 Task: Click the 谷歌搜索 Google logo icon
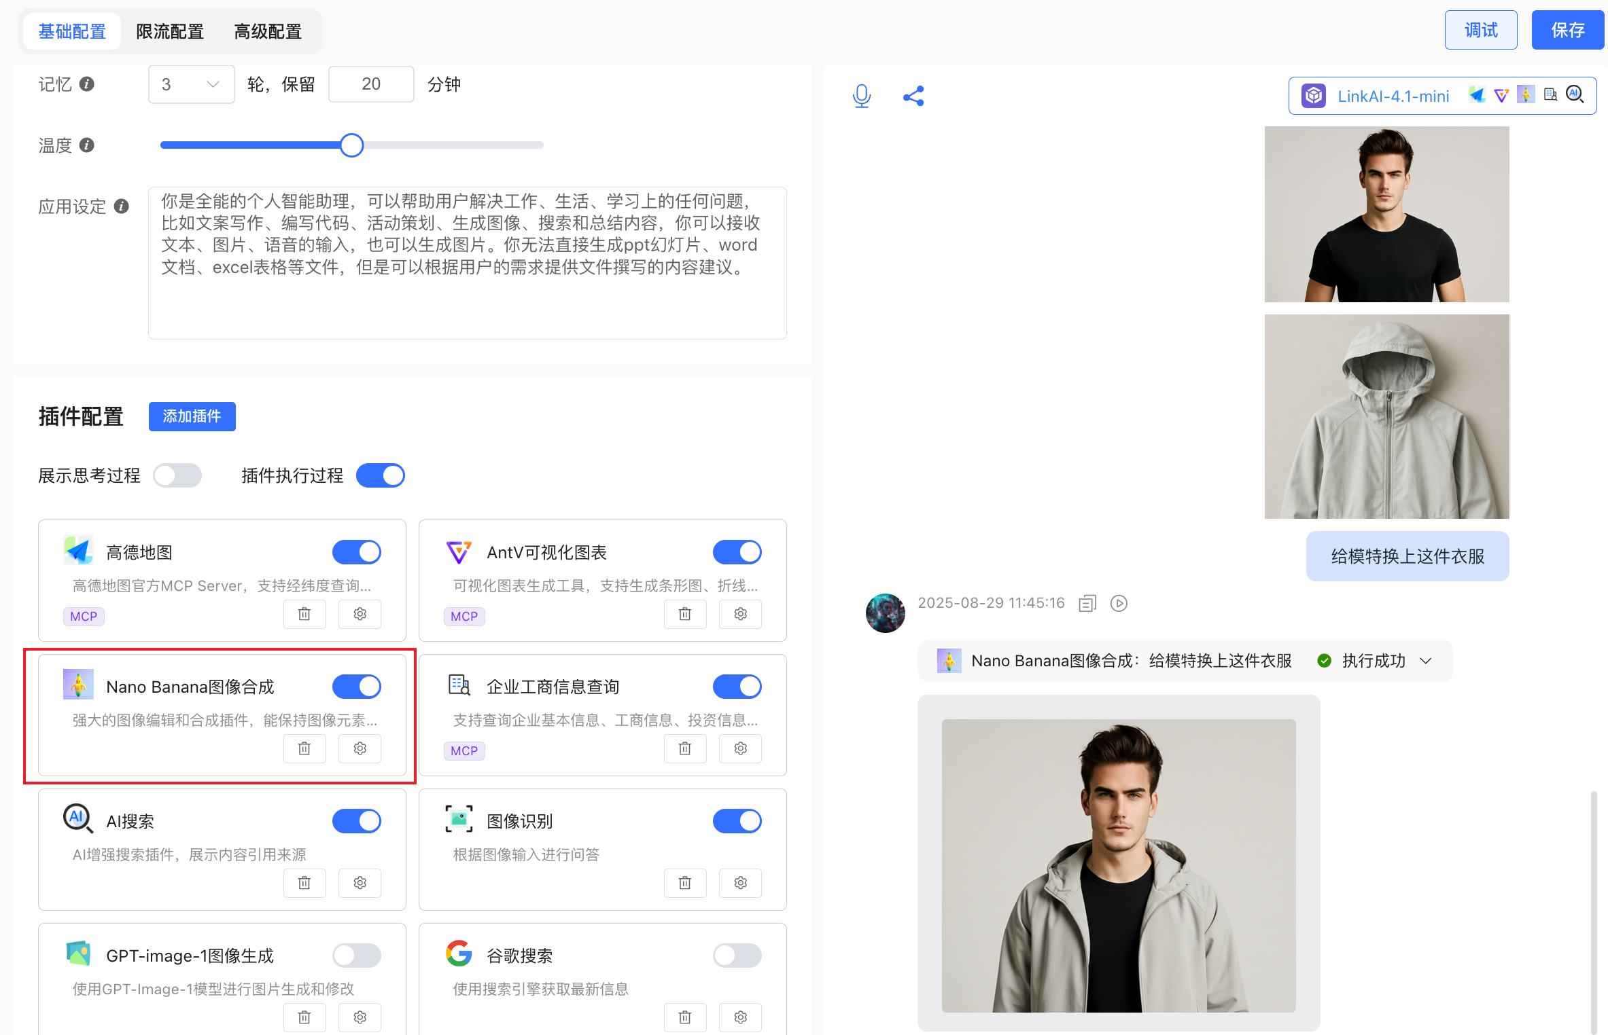click(x=459, y=954)
